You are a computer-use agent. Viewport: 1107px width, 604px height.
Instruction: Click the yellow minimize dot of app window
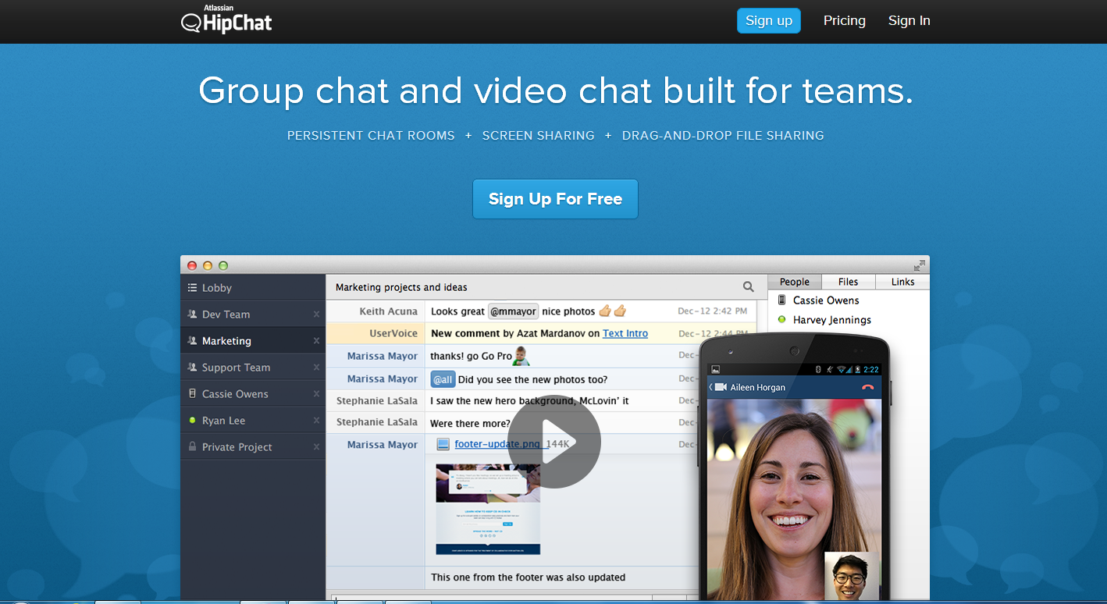point(208,265)
